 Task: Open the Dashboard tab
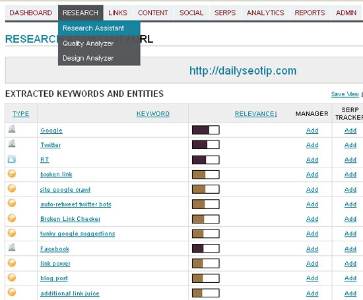coord(31,13)
